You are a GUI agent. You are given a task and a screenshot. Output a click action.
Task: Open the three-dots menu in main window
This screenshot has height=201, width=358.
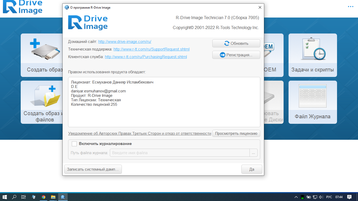click(x=351, y=7)
